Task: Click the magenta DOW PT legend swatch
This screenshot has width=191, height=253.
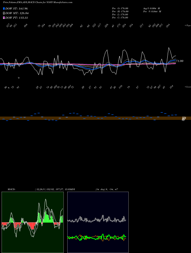Action: [4, 18]
